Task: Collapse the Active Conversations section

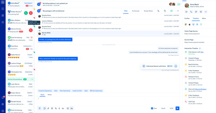Action: 32,79
